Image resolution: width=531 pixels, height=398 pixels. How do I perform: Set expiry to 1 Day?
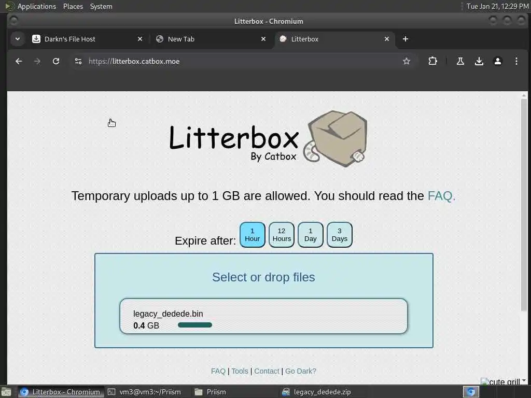(x=311, y=235)
